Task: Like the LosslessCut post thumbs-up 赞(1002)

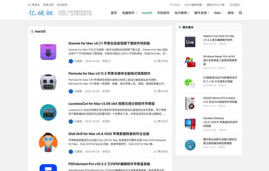Action: click(161, 121)
